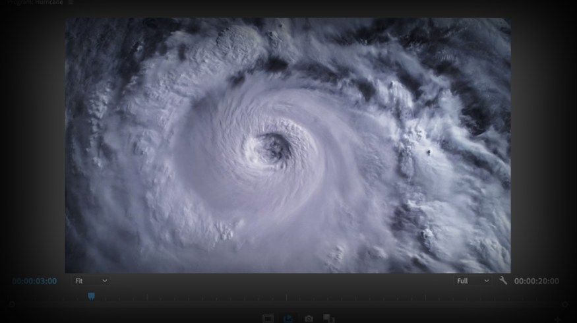Screen dimensions: 577x323
Task: Click the blue highlighted arrow button
Action: point(288,319)
